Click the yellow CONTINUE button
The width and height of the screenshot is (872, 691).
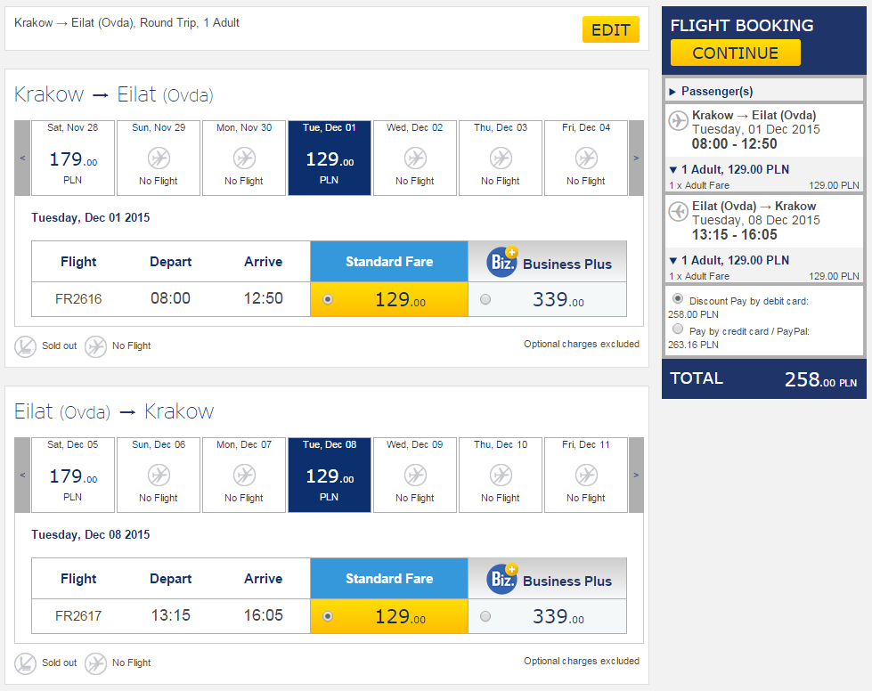(x=735, y=53)
